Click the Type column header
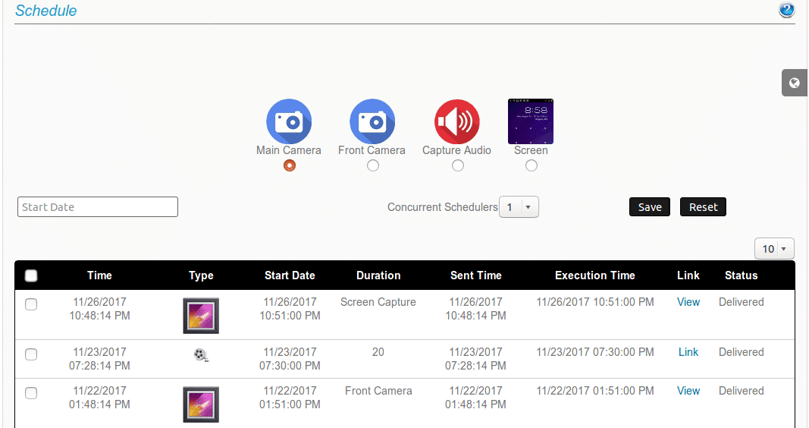 (x=201, y=275)
